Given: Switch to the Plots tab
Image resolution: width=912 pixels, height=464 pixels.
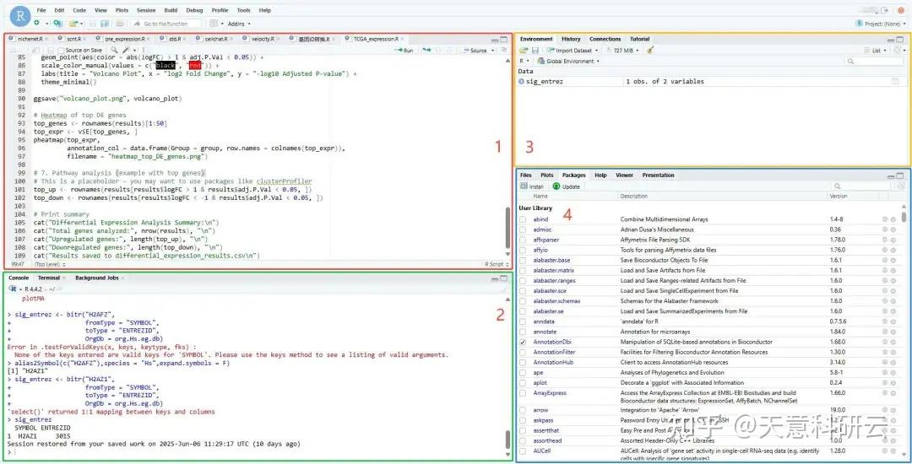Looking at the screenshot, I should point(546,175).
